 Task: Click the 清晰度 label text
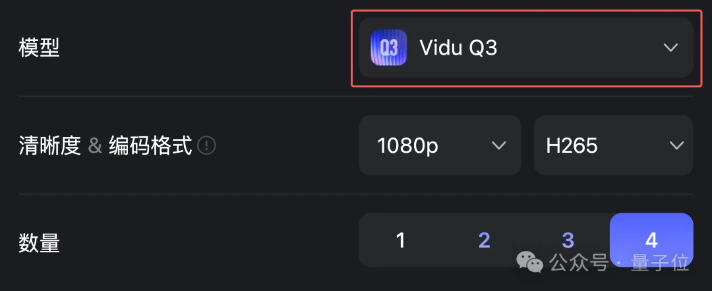pyautogui.click(x=49, y=145)
